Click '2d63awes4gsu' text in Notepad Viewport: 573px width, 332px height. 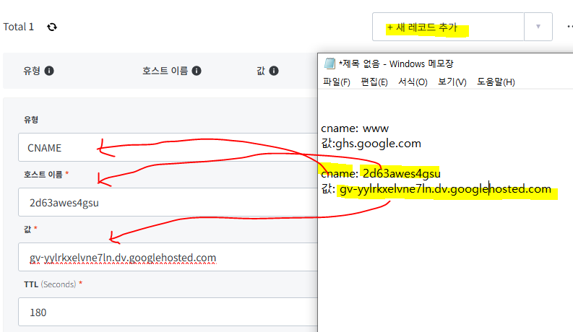tap(402, 174)
